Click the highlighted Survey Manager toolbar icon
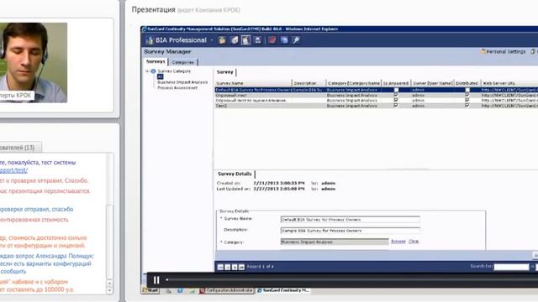The height and width of the screenshot is (302, 538). click(x=245, y=40)
